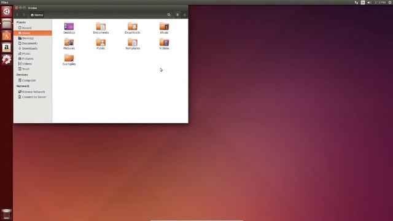The height and width of the screenshot is (221, 393).
Task: Open the network indicator in top panel
Action: pyautogui.click(x=356, y=2)
